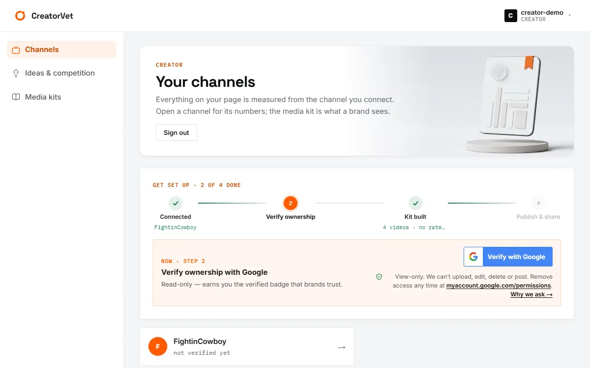This screenshot has height=368, width=590.
Task: Click the not verified yet status text
Action: tap(202, 353)
